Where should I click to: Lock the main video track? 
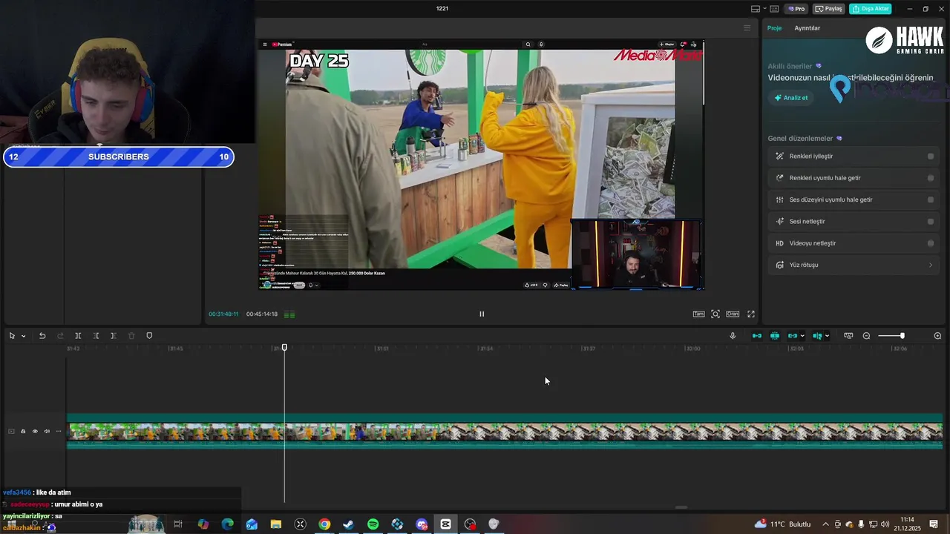pyautogui.click(x=23, y=431)
